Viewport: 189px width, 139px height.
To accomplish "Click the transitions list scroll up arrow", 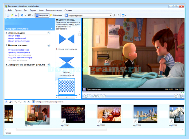I will pyautogui.click(x=80, y=32).
